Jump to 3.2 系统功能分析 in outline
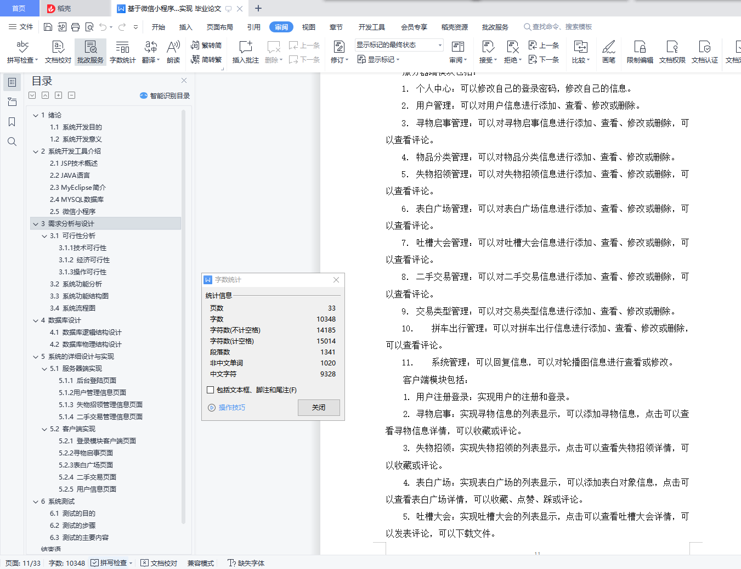The image size is (741, 569). [x=76, y=284]
